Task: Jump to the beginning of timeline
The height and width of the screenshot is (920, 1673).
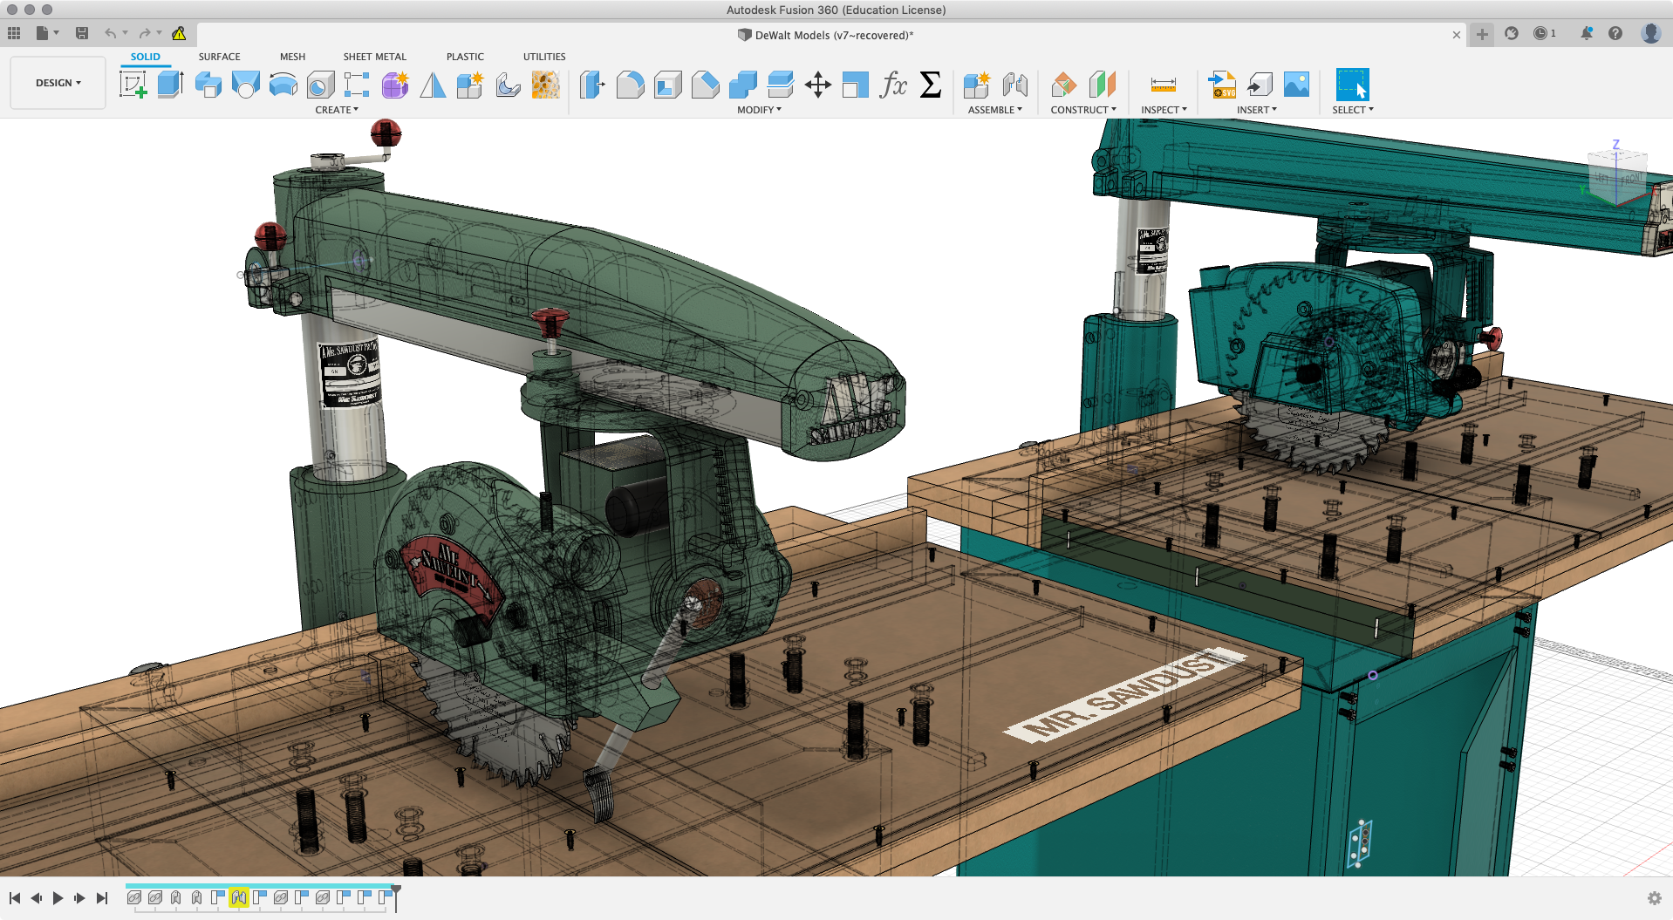Action: click(15, 897)
